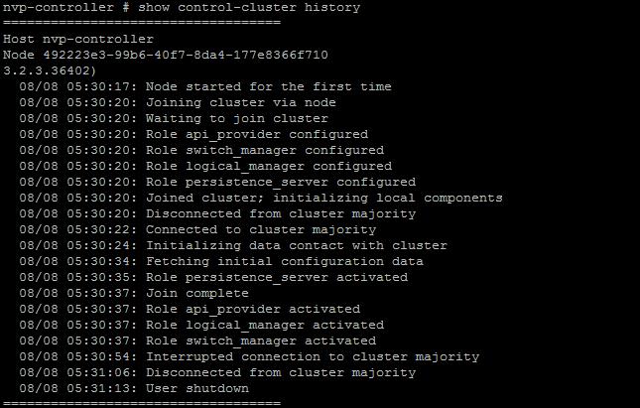Viewport: 640px width, 408px height.
Task: Select 'Initializing data contact with cluster' line
Action: tap(233, 246)
